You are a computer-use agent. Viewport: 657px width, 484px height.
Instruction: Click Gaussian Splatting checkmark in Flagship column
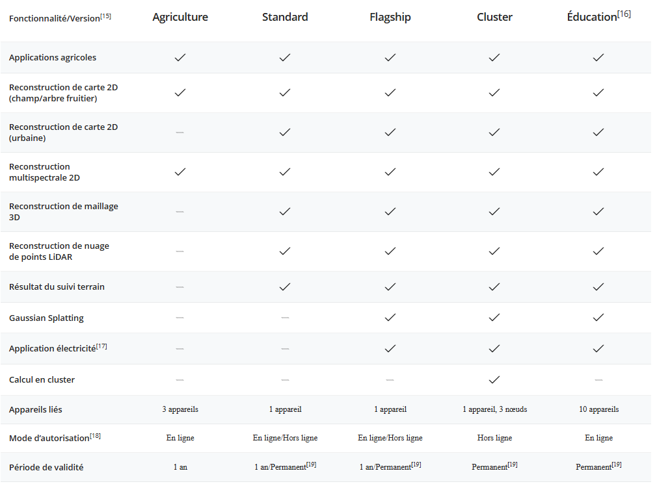(x=390, y=318)
